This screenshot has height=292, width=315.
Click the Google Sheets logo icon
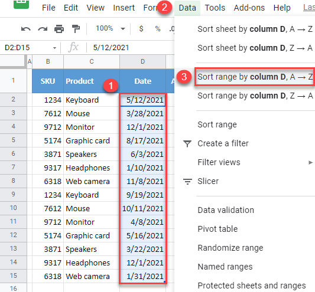(x=21, y=4)
